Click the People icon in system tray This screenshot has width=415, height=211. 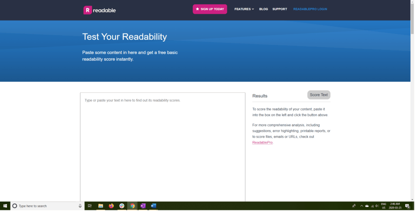tap(354, 206)
